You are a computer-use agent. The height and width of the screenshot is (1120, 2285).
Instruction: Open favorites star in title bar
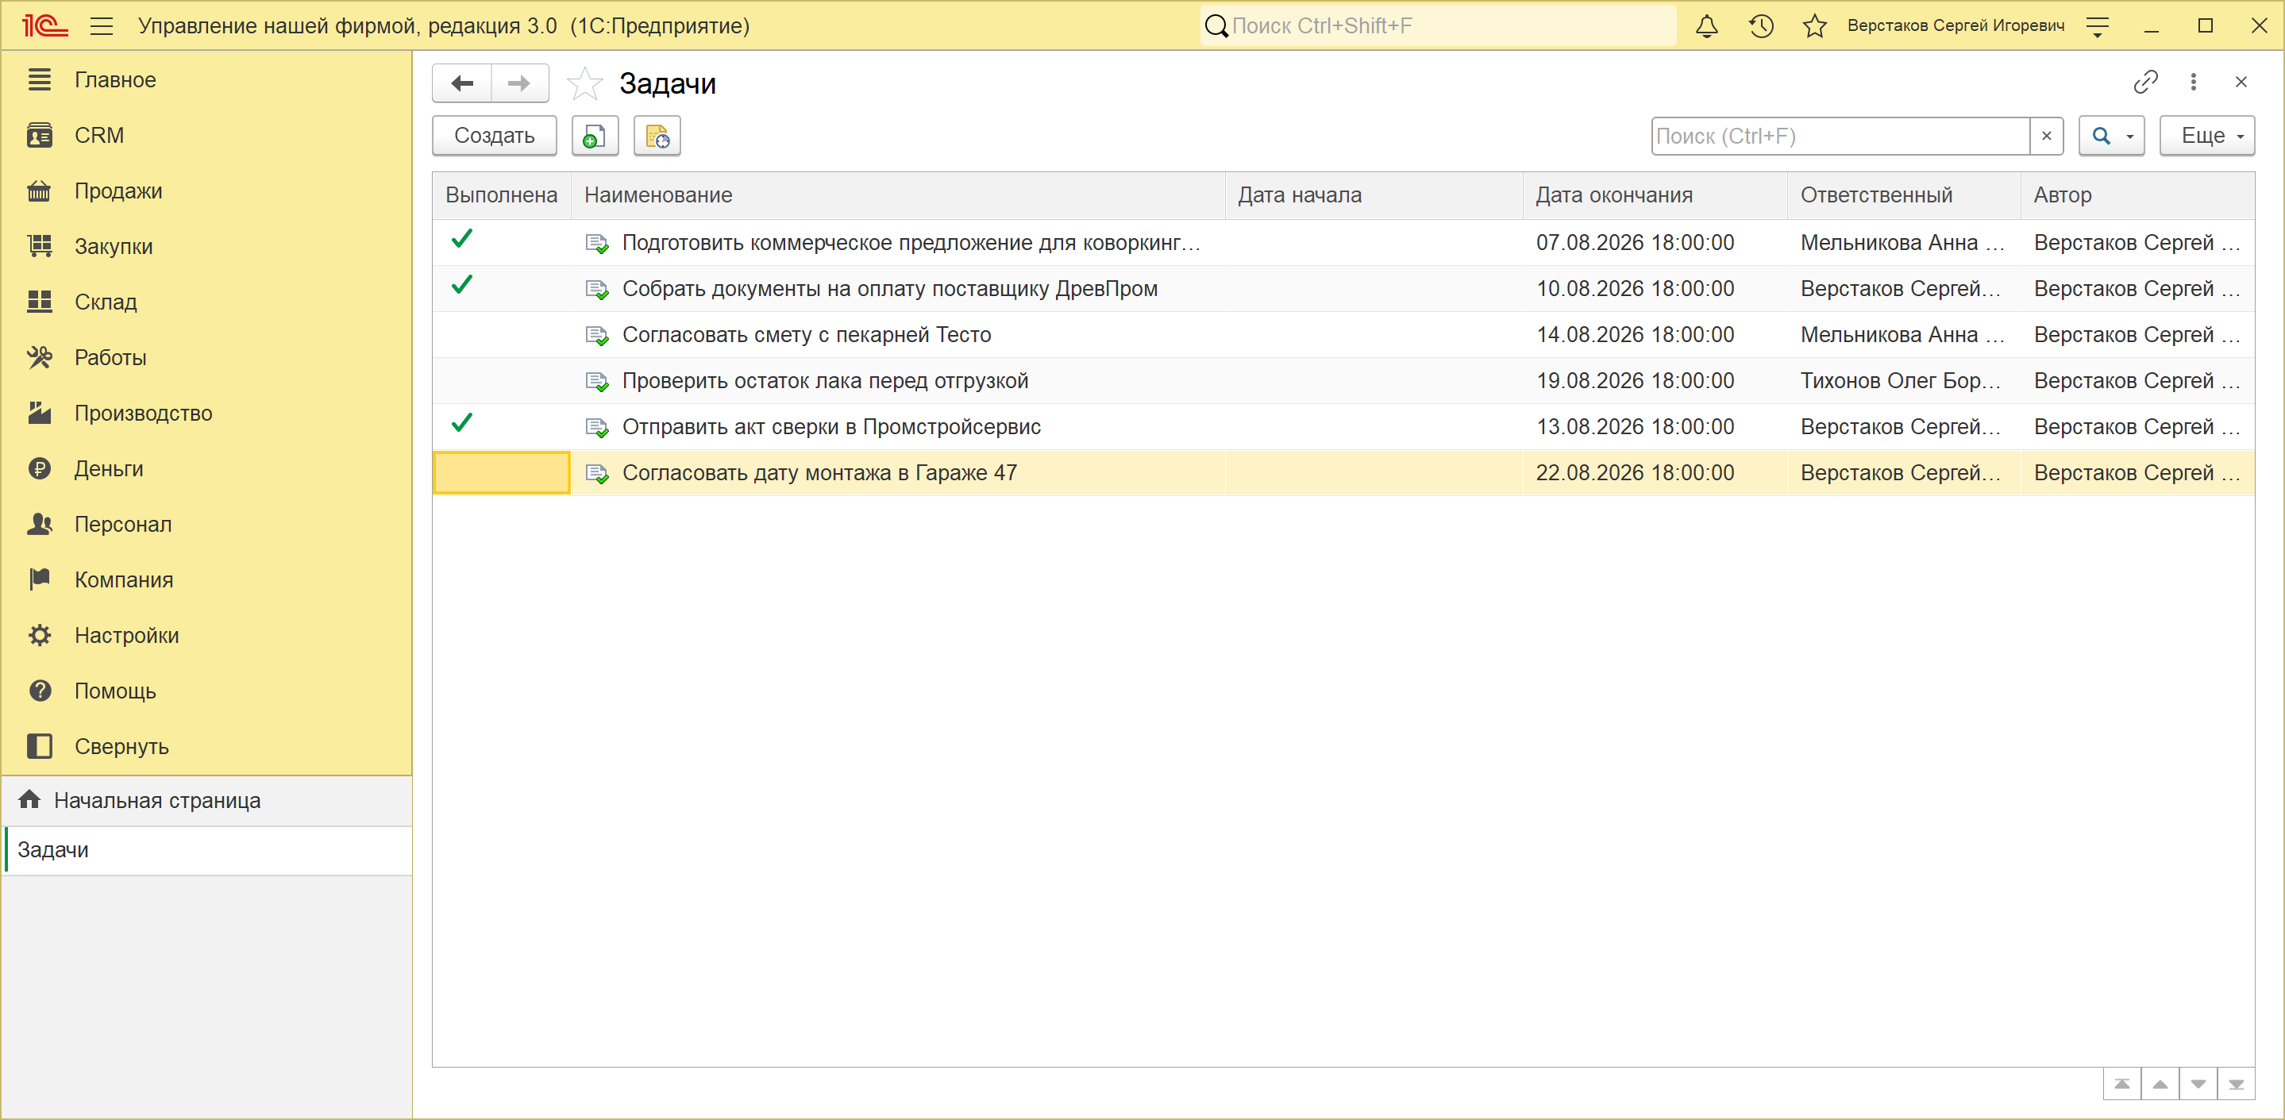1815,25
